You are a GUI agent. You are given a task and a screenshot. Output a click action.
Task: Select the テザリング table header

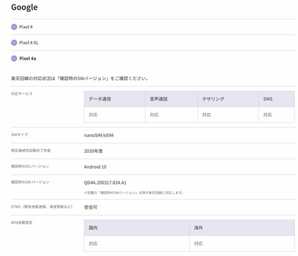228,99
